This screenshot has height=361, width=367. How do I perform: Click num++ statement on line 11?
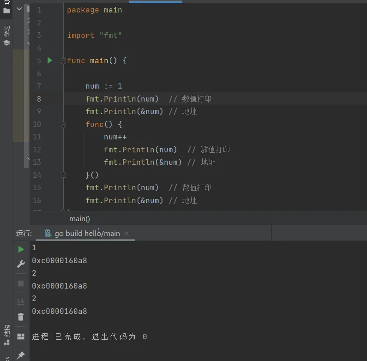pos(115,137)
